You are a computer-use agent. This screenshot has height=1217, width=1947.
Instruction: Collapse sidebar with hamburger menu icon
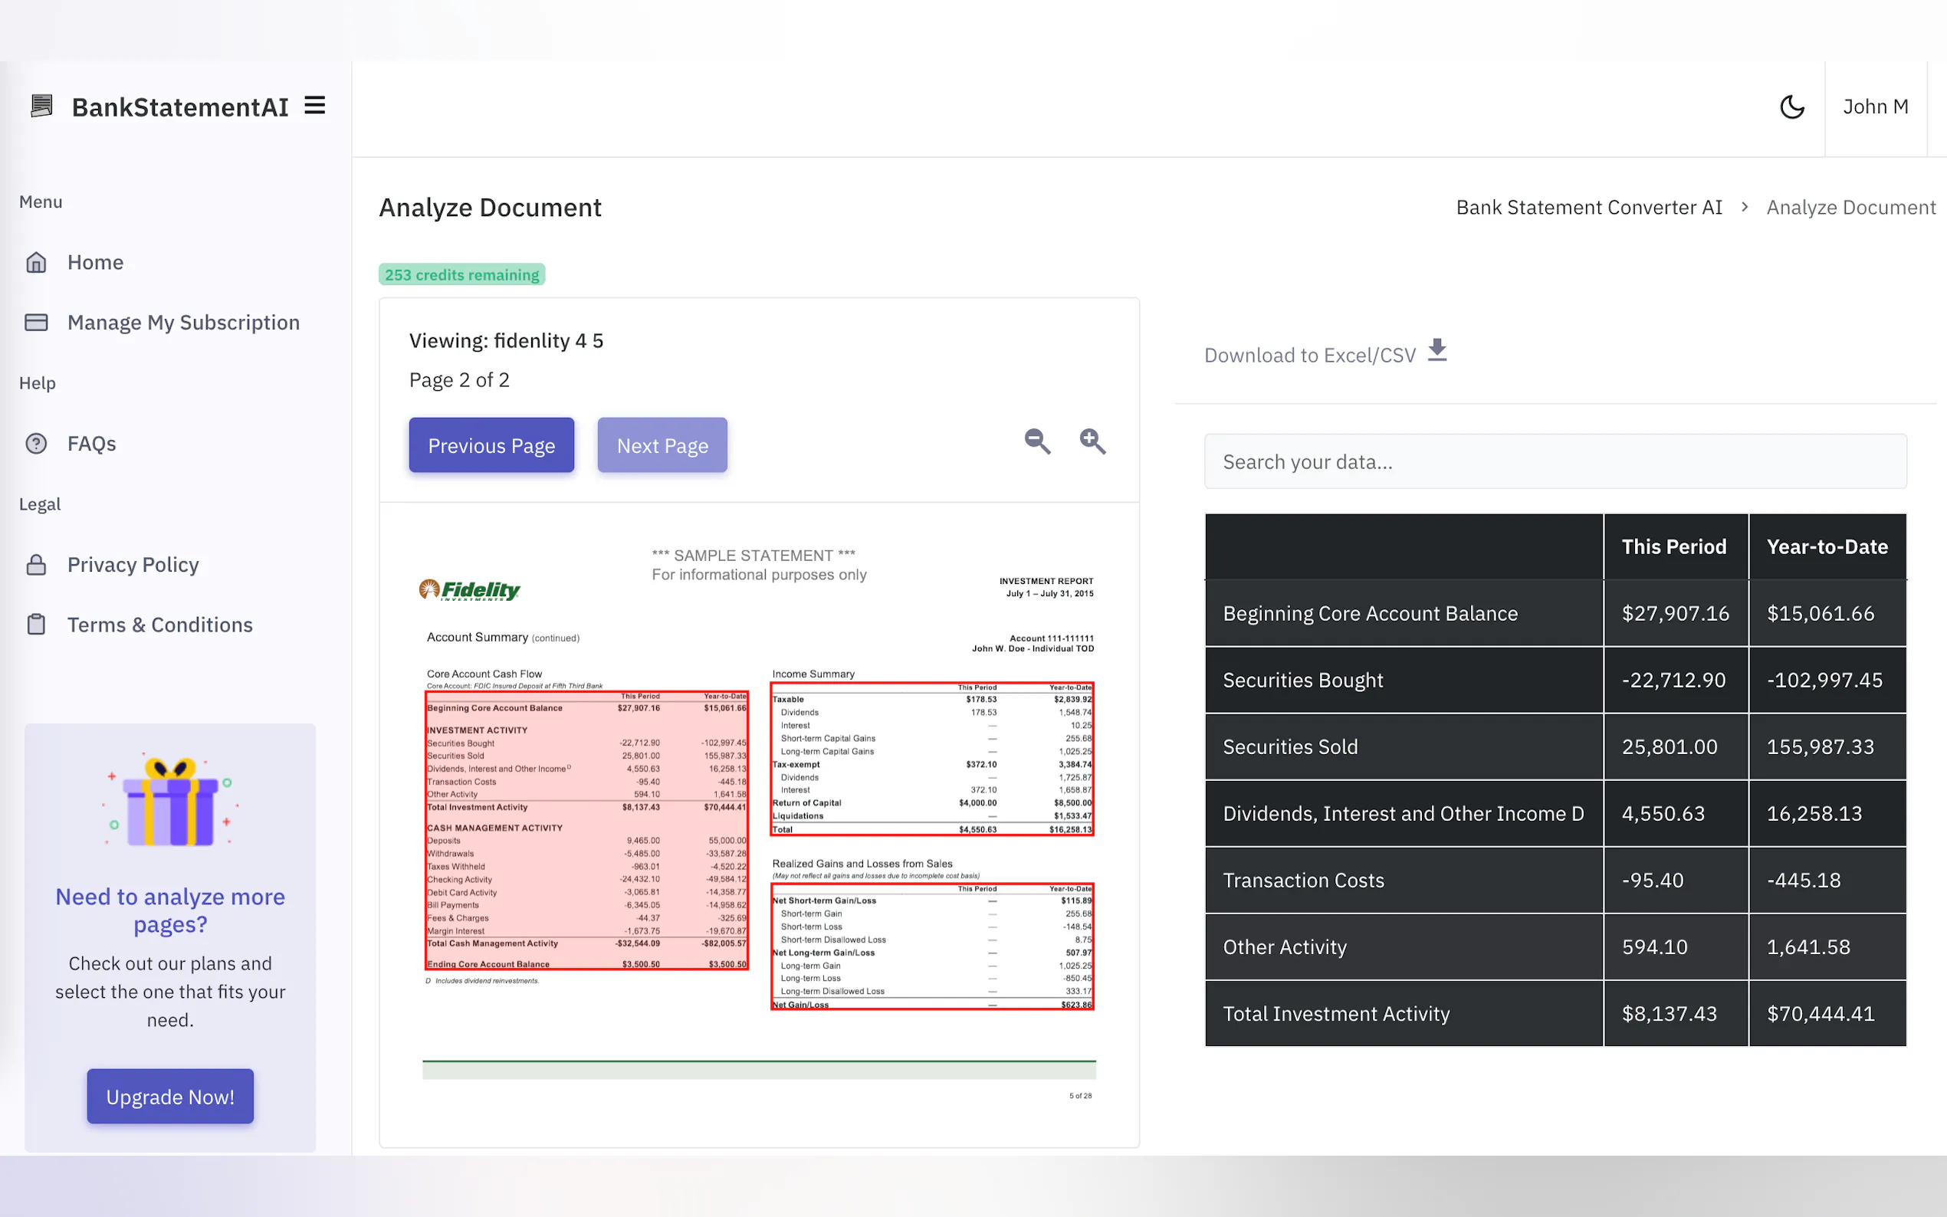coord(315,106)
